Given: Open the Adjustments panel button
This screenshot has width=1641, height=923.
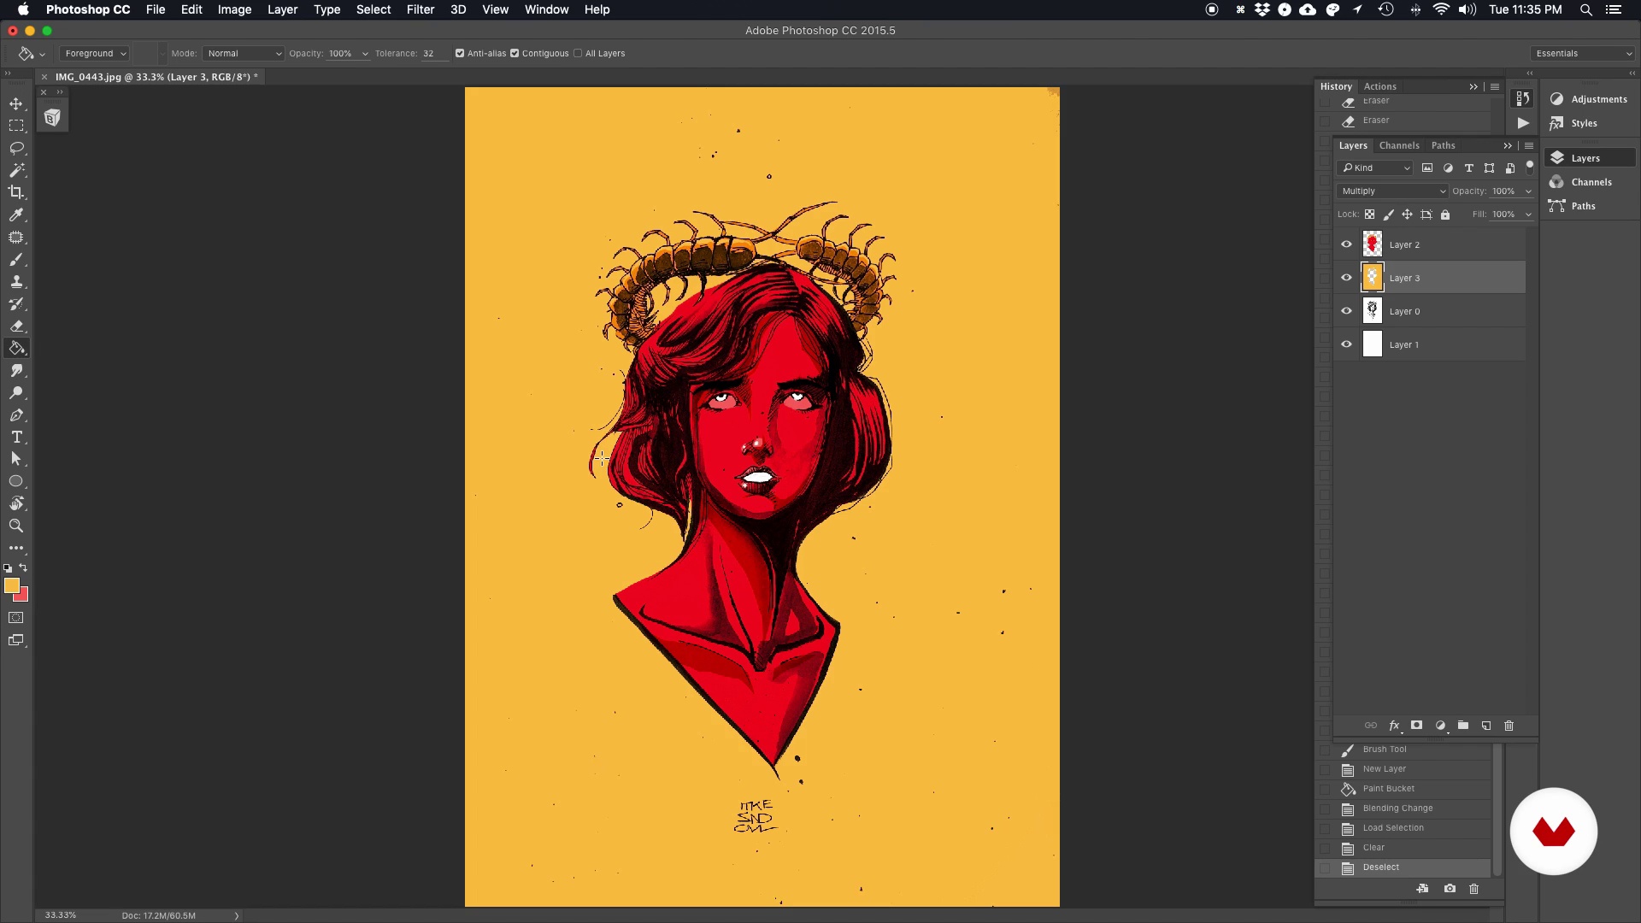Looking at the screenshot, I should point(1591,99).
